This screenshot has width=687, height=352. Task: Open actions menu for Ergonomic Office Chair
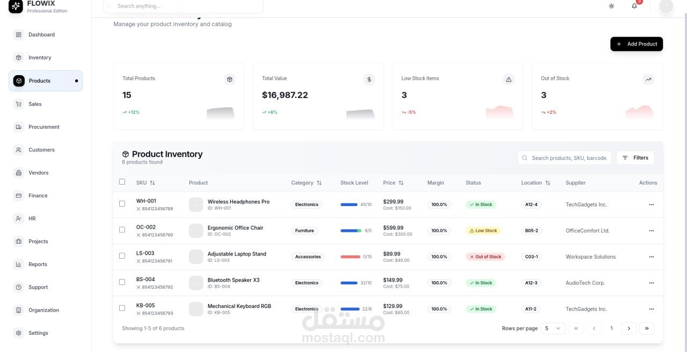652,231
